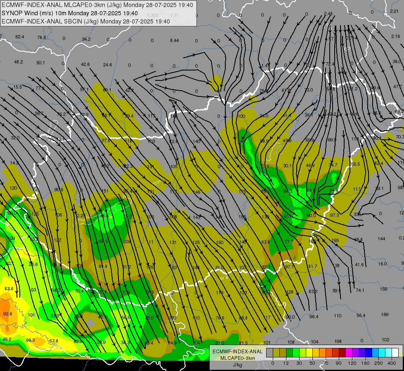This screenshot has height=371, width=404.
Task: Click the map value 62.4
Action: [19, 37]
